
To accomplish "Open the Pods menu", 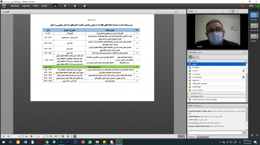I will [x=36, y=6].
